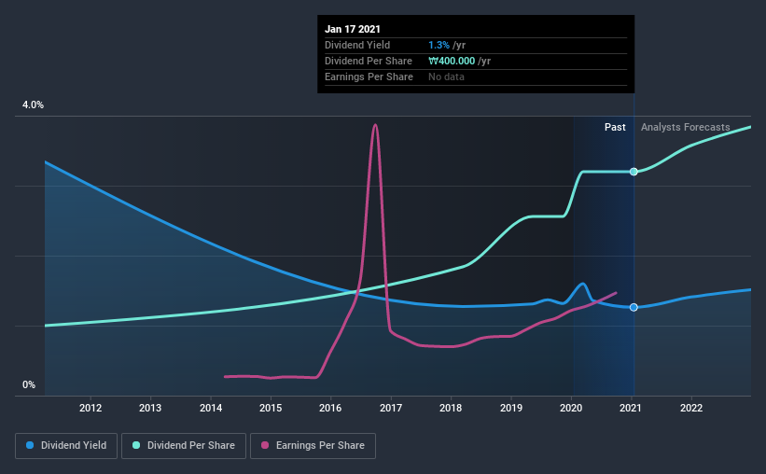The image size is (766, 474).
Task: Click the peak of the pink earnings line
Action: click(x=375, y=125)
